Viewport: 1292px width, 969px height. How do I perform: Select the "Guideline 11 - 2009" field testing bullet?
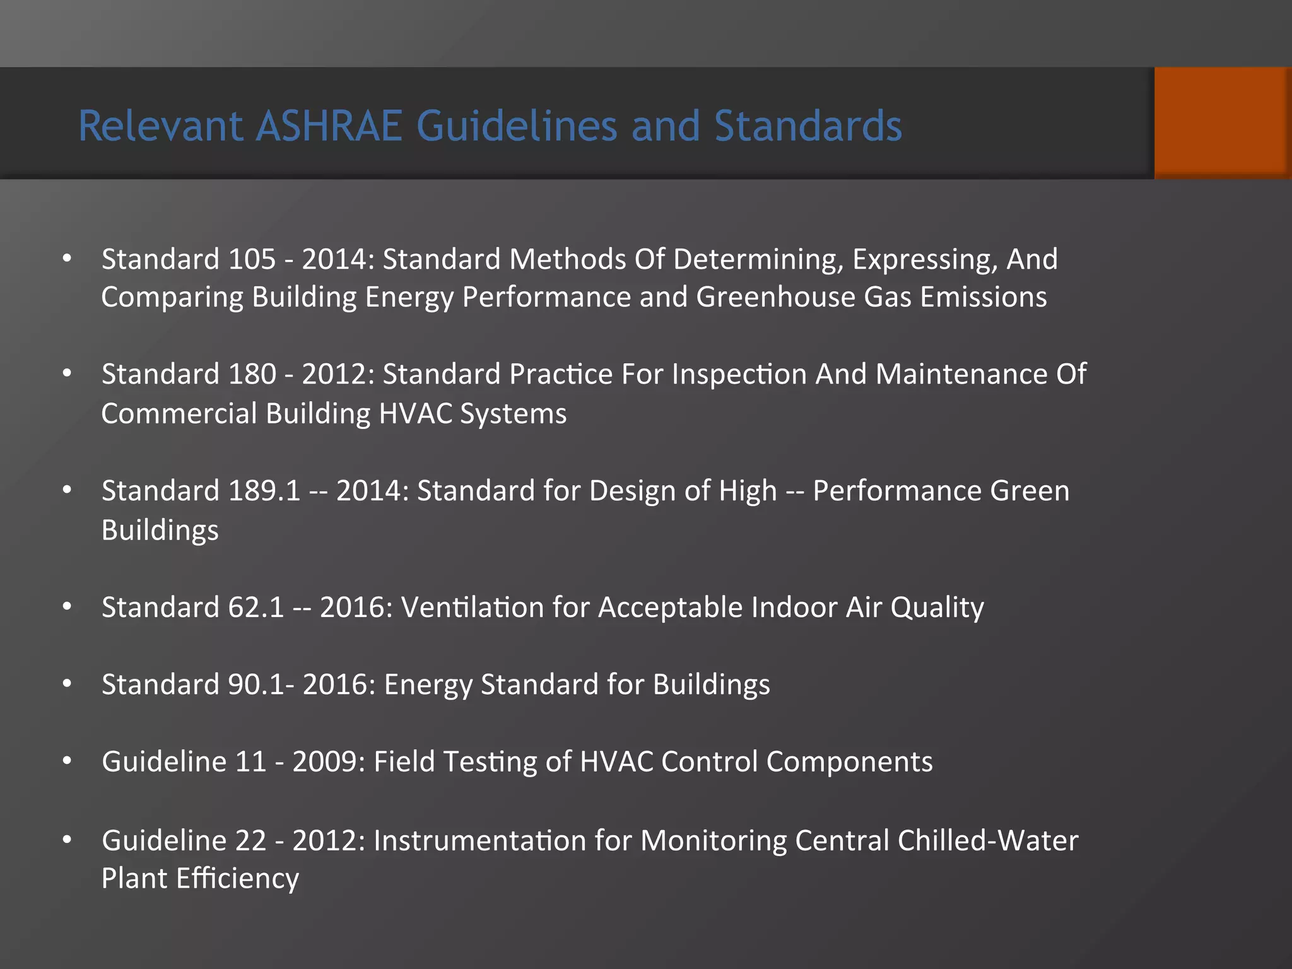(517, 761)
